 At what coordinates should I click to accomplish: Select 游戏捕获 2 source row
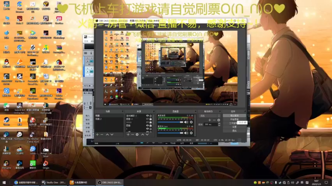tap(139, 116)
